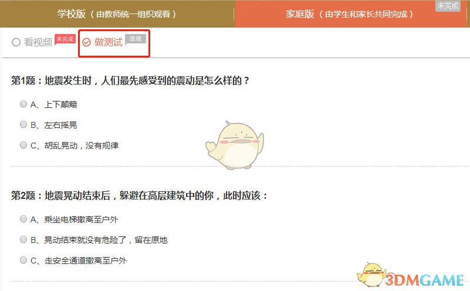
Task: Open the 看视频 step
Action: (x=38, y=42)
